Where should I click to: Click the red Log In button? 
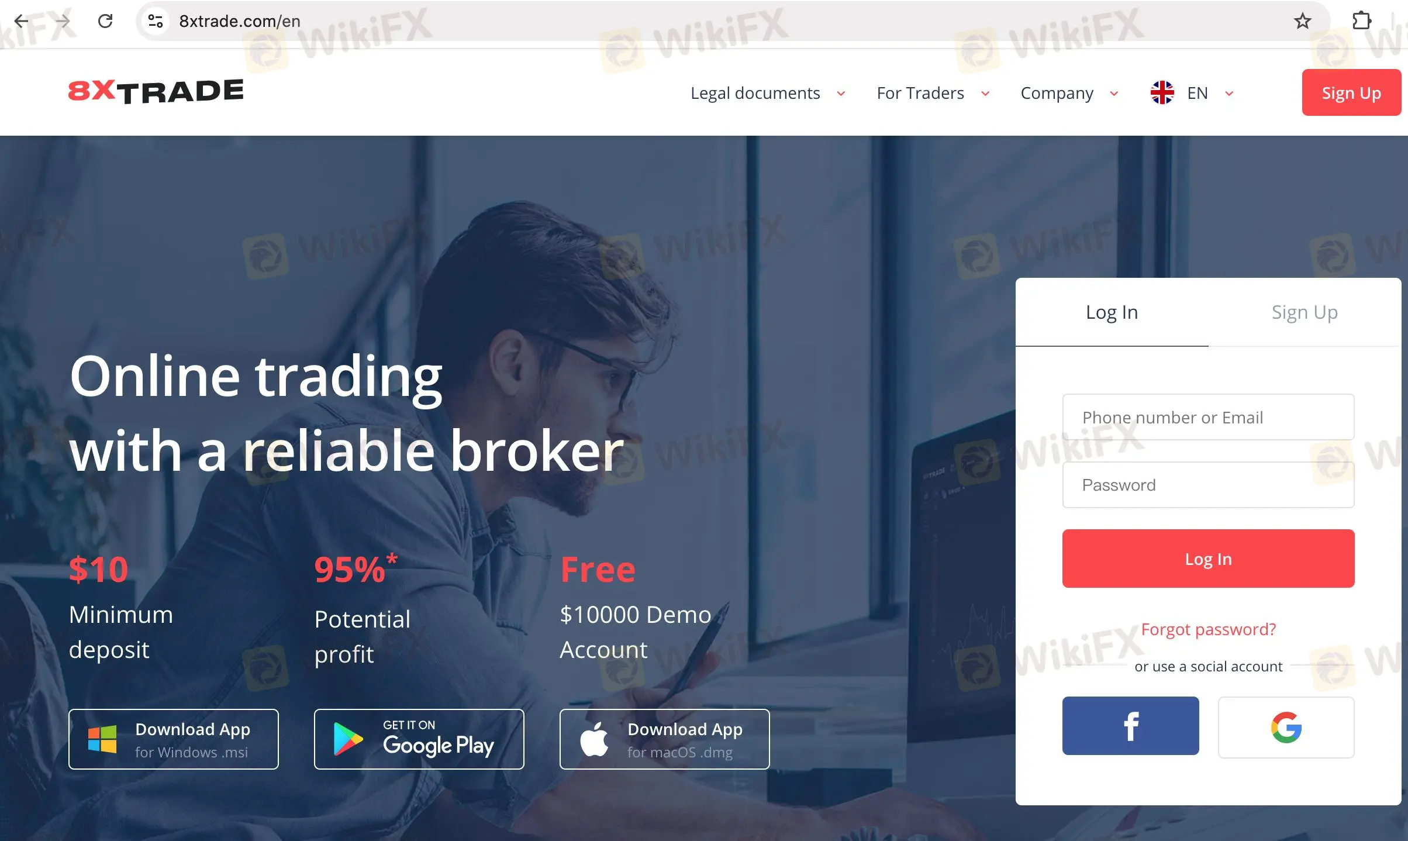click(x=1208, y=558)
